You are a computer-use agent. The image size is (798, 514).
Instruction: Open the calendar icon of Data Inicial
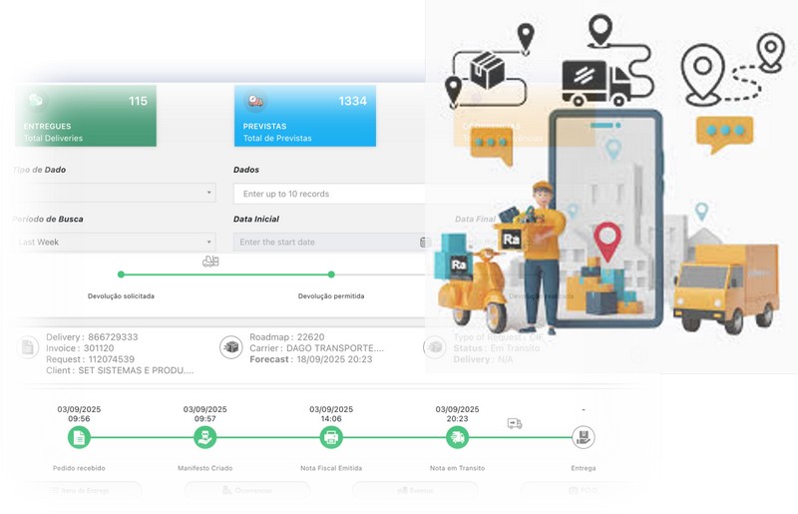point(425,242)
